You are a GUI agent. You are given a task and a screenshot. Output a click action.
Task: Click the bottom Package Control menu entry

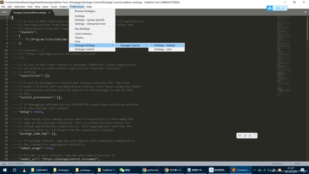click(x=92, y=49)
